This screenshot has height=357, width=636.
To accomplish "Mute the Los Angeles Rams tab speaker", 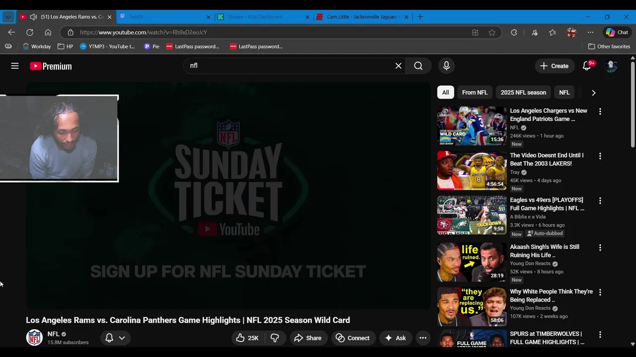I will (x=33, y=17).
